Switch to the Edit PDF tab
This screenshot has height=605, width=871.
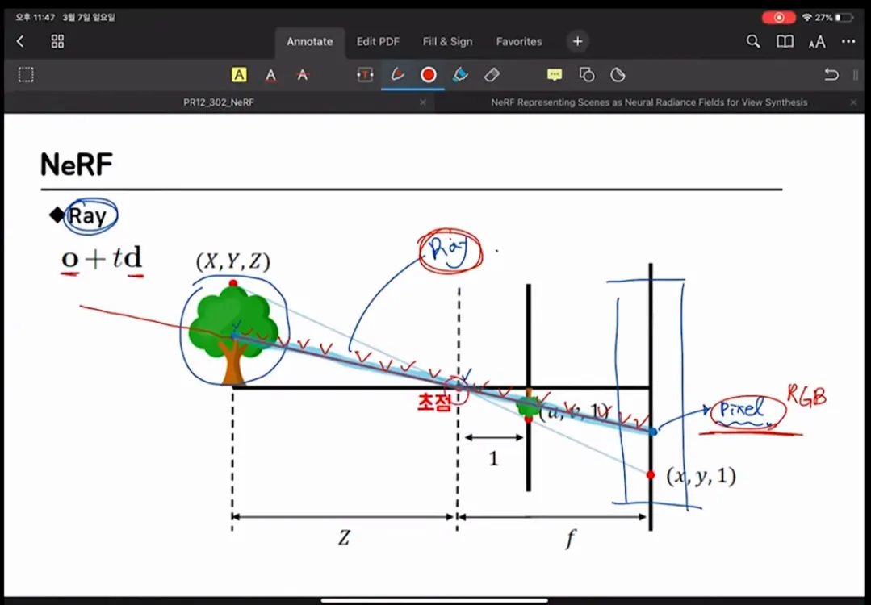point(378,42)
